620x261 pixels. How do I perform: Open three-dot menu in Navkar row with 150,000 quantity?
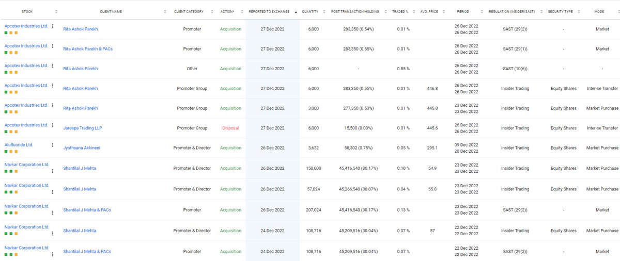pyautogui.click(x=52, y=170)
